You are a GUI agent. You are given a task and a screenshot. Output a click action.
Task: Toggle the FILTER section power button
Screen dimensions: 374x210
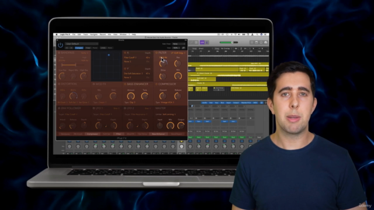(x=157, y=52)
